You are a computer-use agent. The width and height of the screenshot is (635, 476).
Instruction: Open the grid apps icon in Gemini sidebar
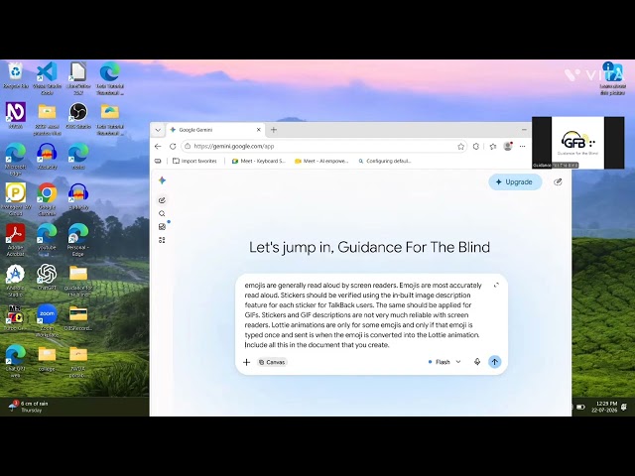pyautogui.click(x=162, y=240)
